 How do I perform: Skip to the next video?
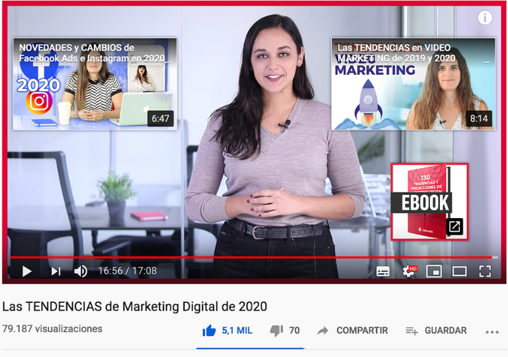(x=56, y=271)
